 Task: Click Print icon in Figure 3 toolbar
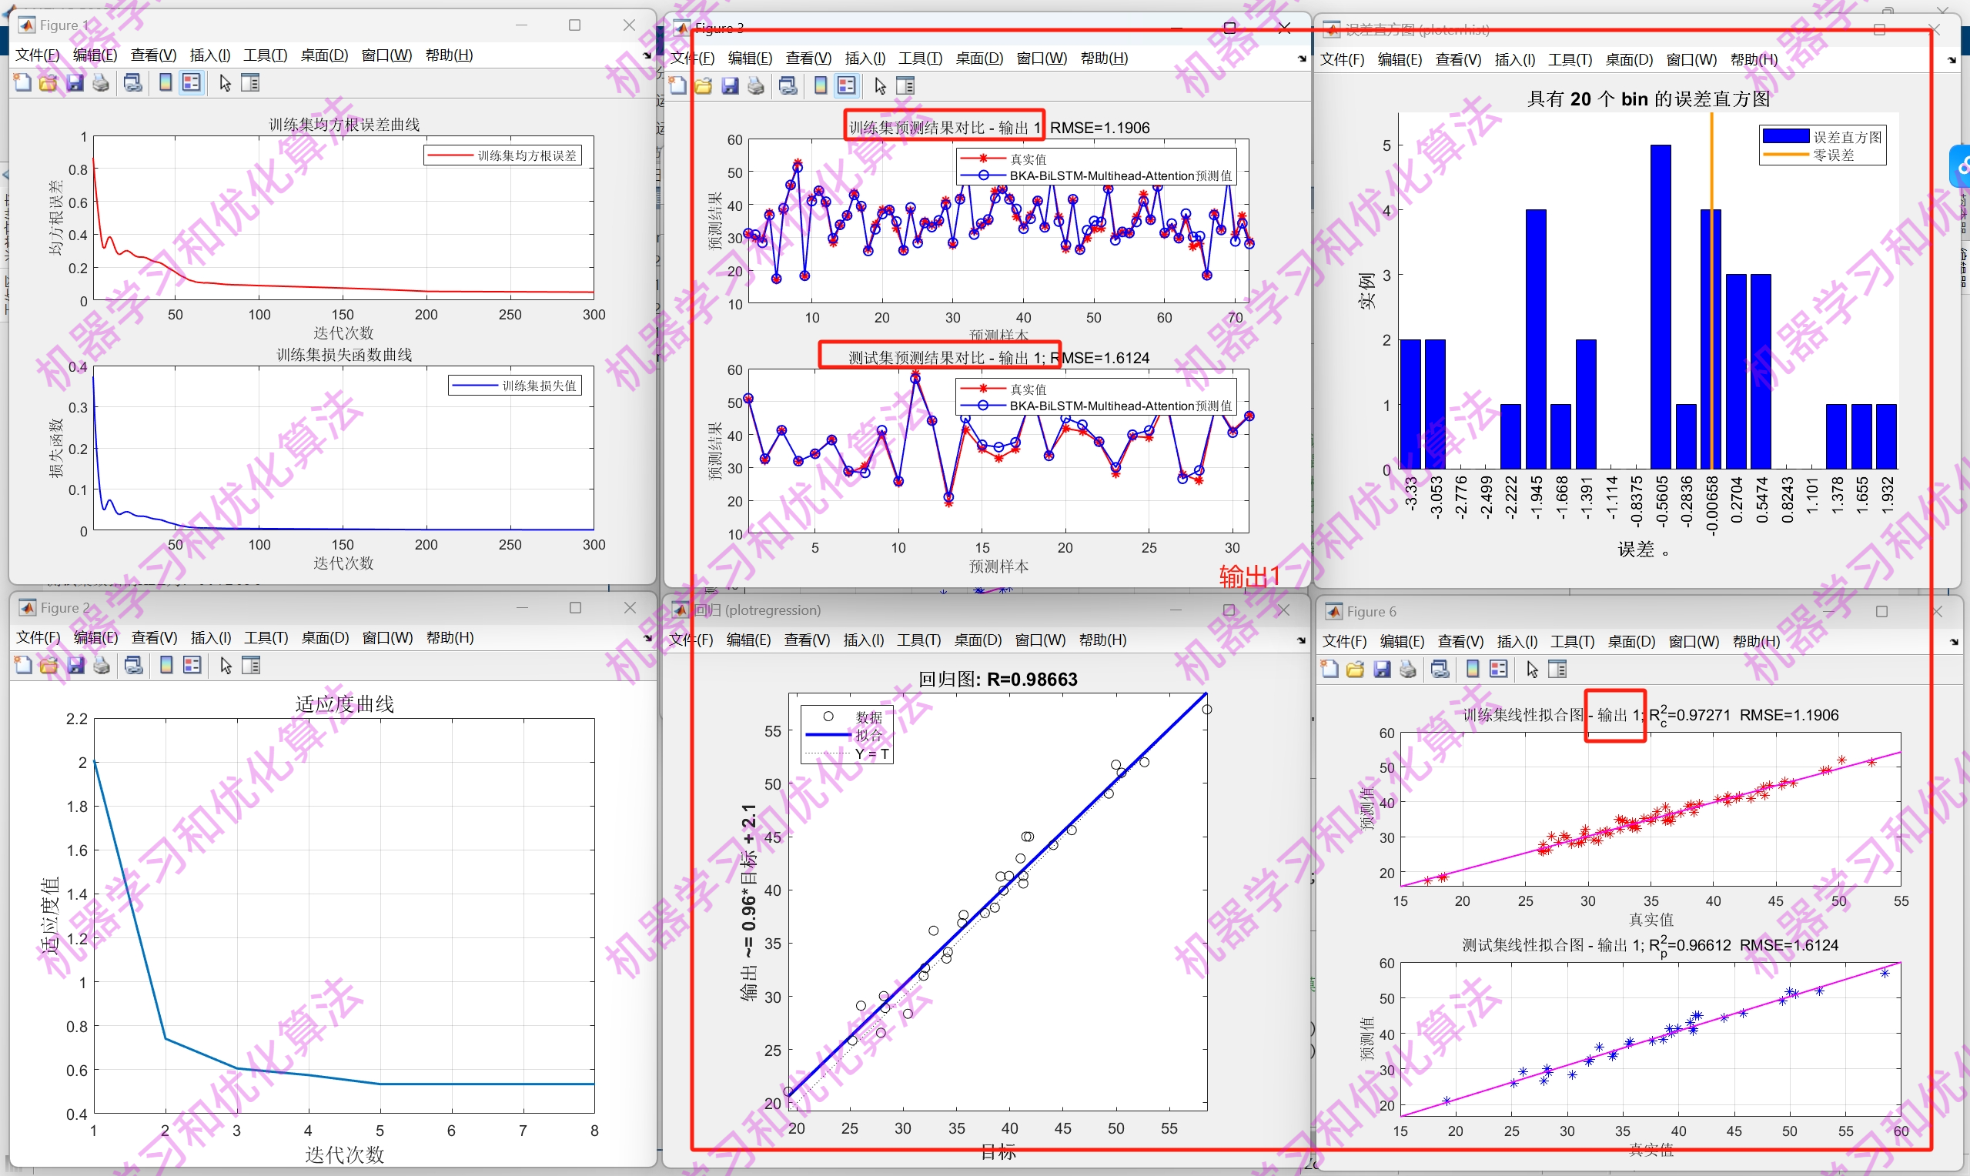coord(756,85)
